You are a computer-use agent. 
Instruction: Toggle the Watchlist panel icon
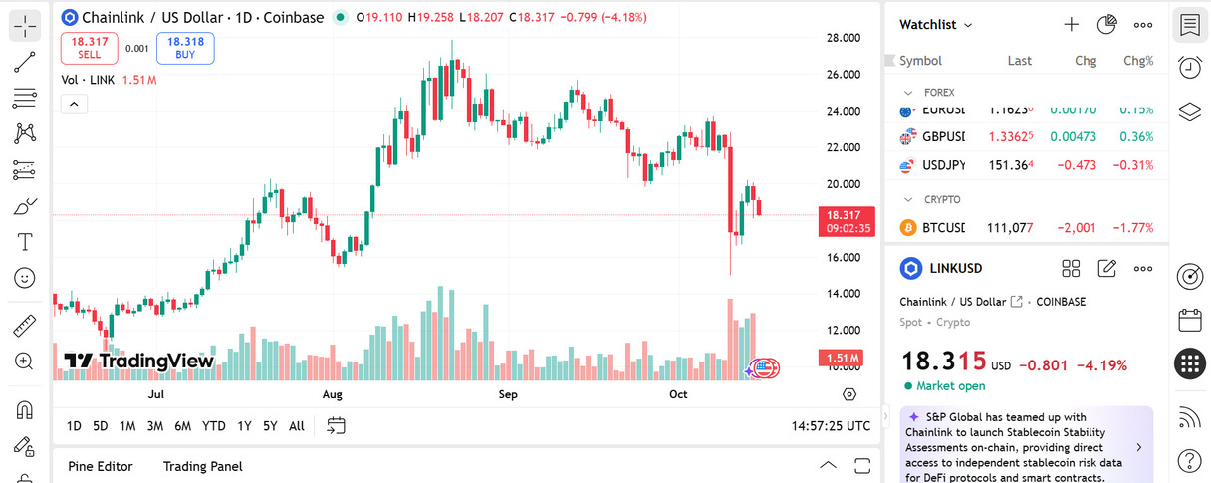1189,25
